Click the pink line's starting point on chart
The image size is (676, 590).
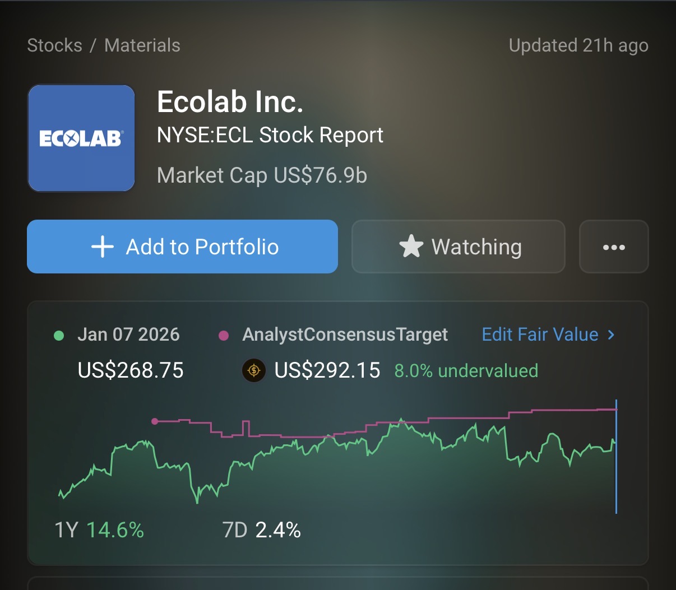click(x=155, y=421)
